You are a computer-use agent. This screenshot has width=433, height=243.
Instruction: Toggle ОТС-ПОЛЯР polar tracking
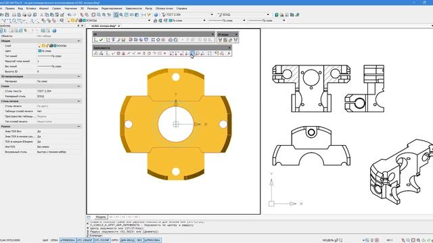(102, 240)
